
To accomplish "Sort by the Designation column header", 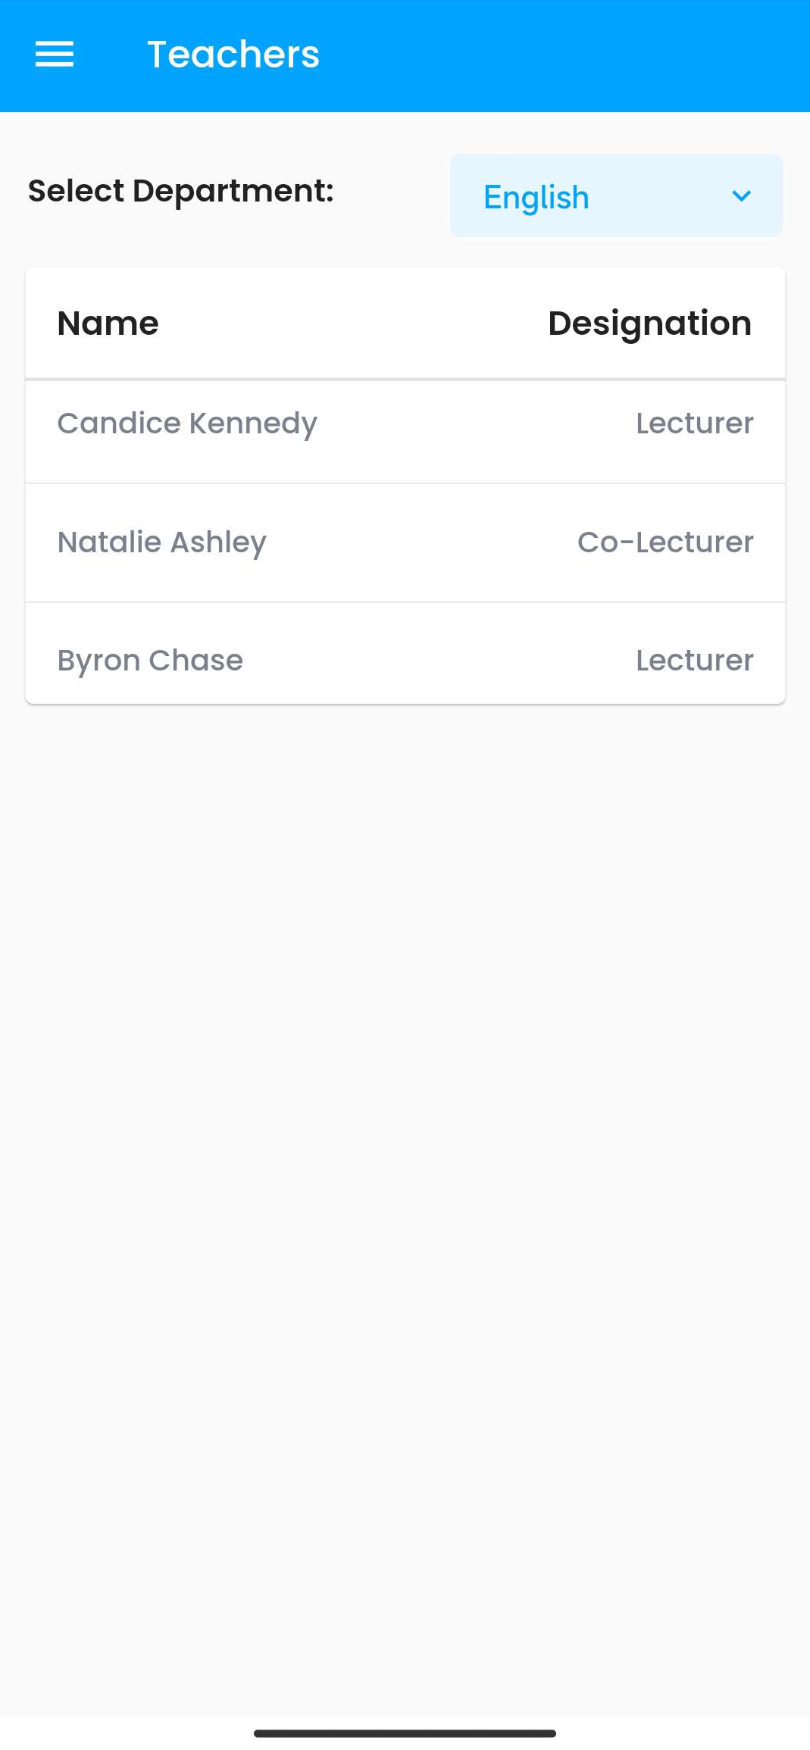I will [649, 323].
